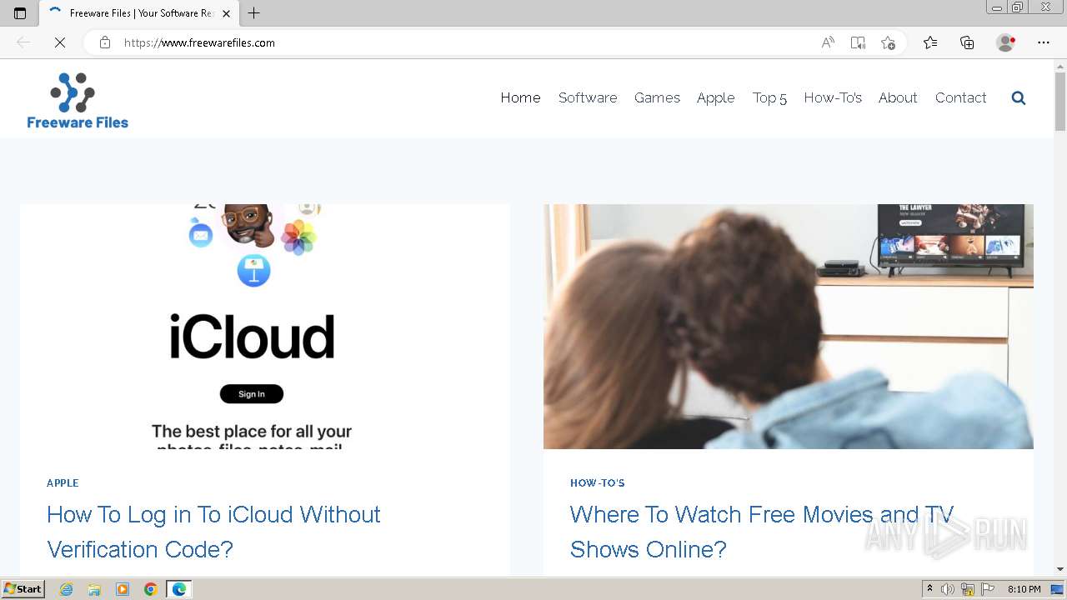Screen dimensions: 1067x600
Task: Open File Explorer from taskbar
Action: [94, 589]
